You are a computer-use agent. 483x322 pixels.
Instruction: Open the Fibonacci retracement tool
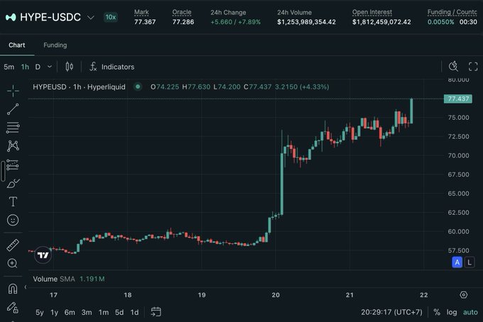tap(13, 128)
